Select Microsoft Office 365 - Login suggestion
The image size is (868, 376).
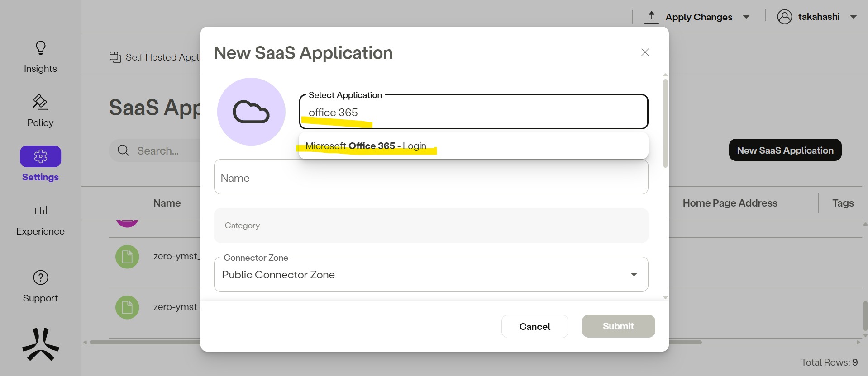tap(366, 146)
